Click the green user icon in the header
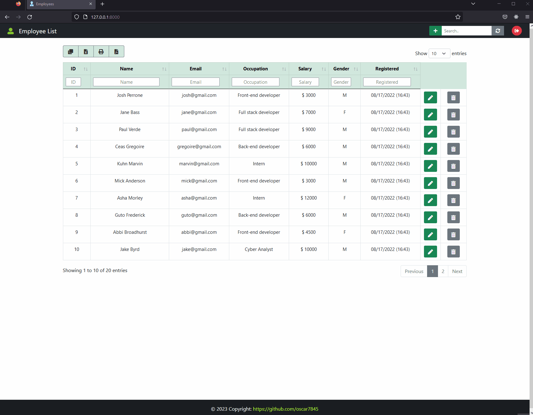The width and height of the screenshot is (533, 415). point(11,31)
